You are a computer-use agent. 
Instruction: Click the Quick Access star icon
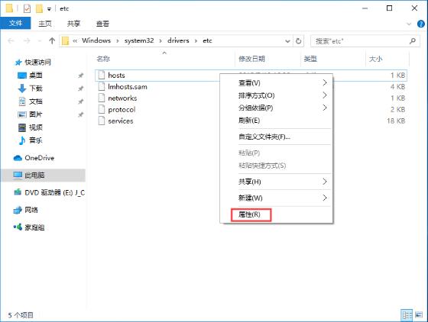(x=18, y=63)
